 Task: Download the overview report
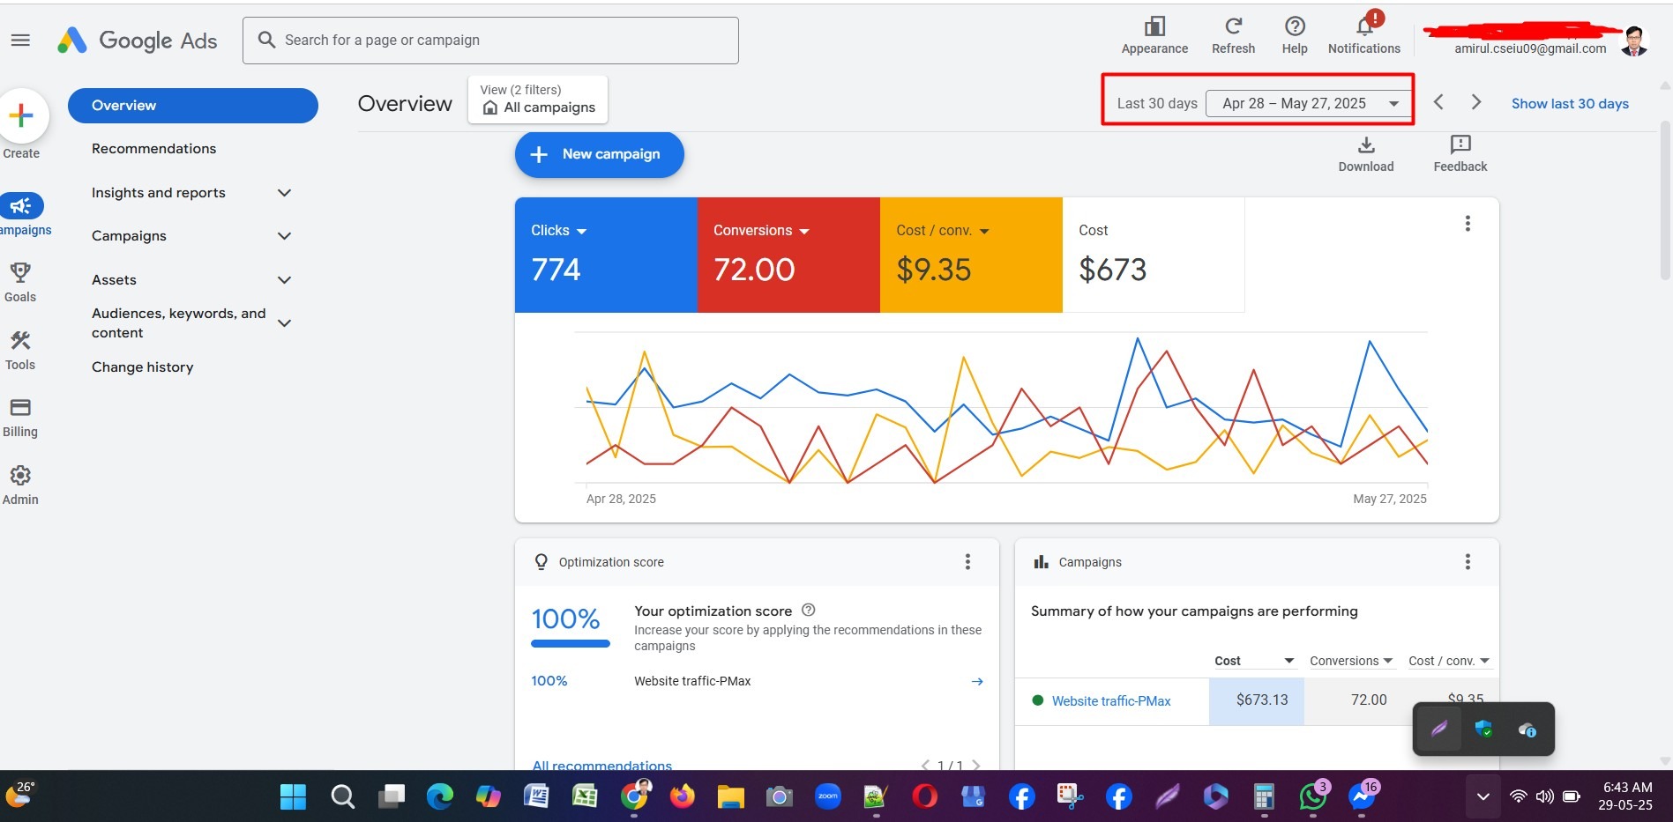tap(1366, 154)
